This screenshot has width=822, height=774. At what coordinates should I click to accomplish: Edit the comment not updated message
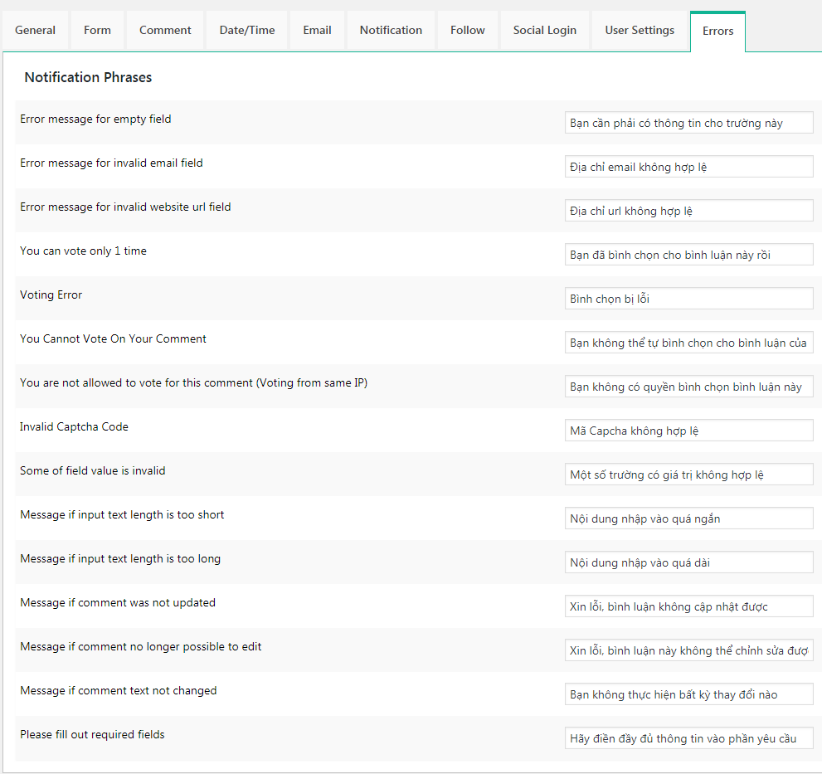[x=688, y=606]
